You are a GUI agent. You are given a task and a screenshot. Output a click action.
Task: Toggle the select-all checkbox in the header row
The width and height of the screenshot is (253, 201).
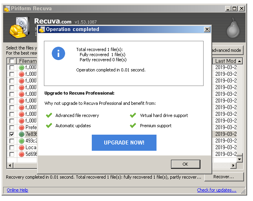click(x=12, y=61)
